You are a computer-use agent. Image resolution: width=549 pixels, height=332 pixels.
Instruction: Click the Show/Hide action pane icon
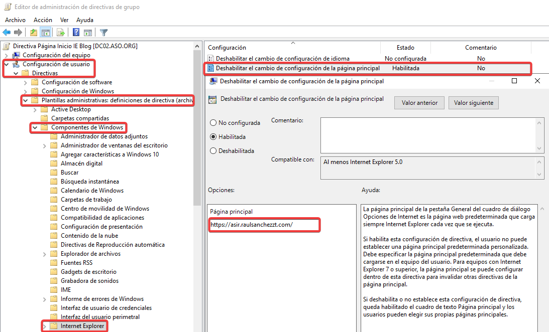point(88,33)
